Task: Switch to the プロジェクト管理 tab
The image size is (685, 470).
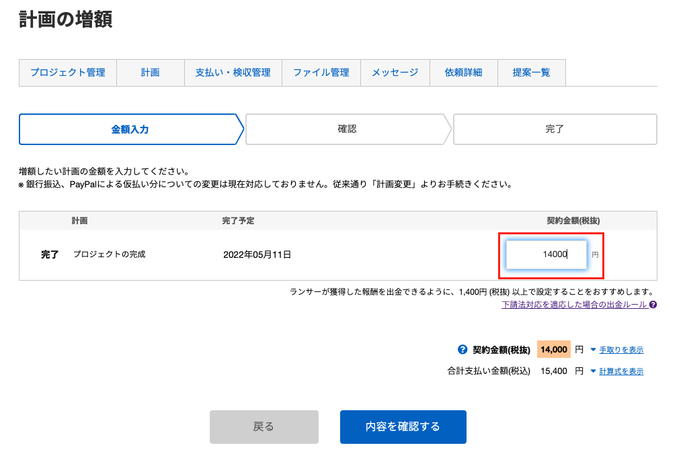Action: [67, 73]
